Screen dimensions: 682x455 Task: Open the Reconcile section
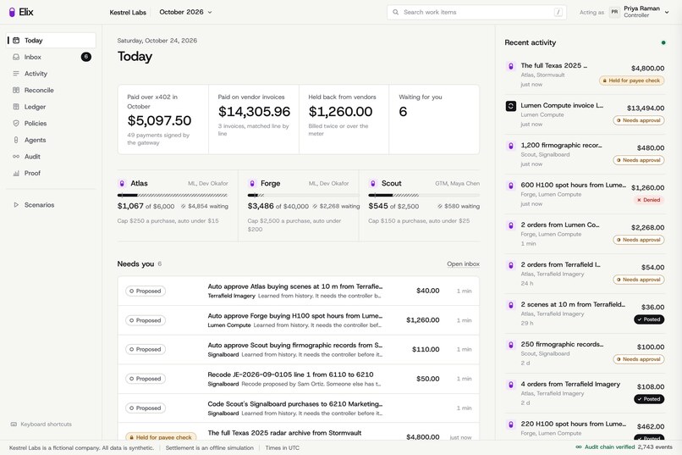[52, 90]
